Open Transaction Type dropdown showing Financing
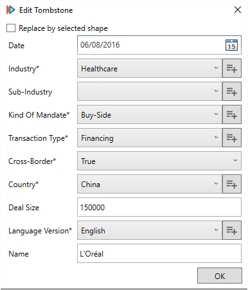 coord(150,138)
